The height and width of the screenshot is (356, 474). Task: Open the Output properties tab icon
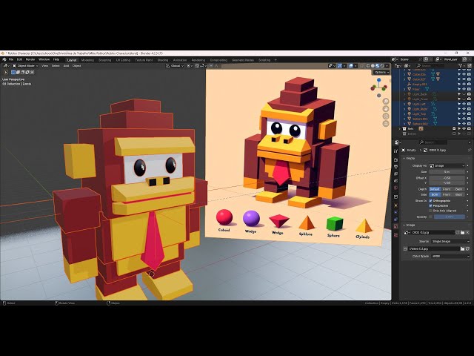[396, 167]
